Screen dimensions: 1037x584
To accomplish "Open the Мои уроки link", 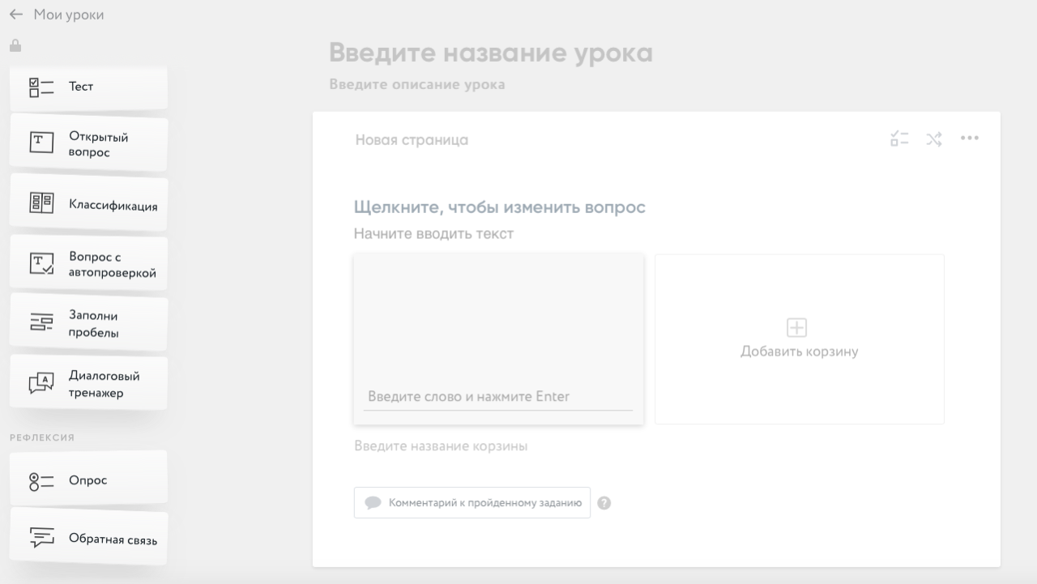I will click(x=69, y=15).
